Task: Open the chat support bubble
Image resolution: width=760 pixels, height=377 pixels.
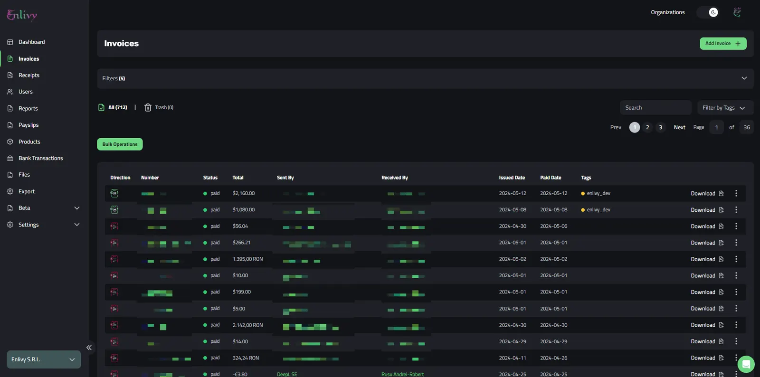Action: [746, 364]
